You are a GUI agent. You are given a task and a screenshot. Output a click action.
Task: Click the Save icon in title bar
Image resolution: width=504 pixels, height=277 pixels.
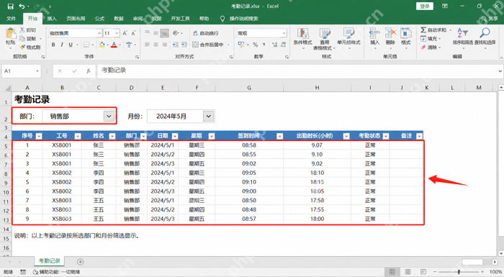(10, 6)
